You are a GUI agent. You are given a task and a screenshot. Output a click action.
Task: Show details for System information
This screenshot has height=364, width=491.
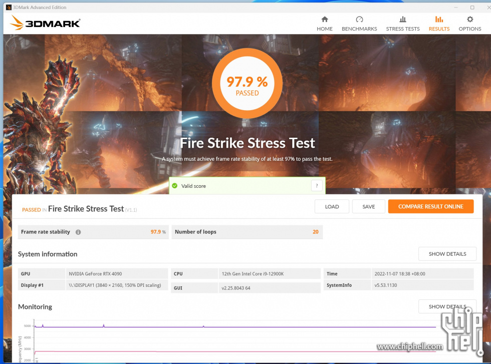[447, 254]
